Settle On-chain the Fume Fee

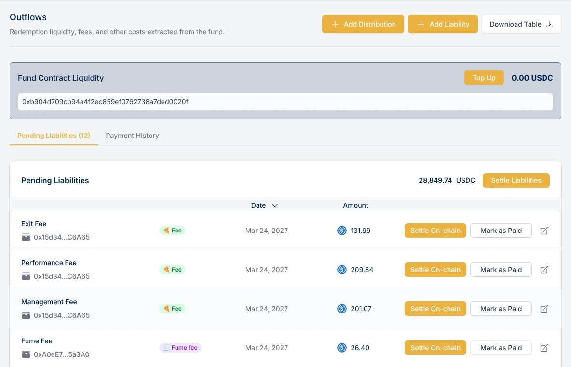(435, 348)
